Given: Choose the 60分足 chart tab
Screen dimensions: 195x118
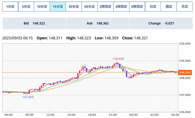Looking at the screenshot, I should [90, 7].
